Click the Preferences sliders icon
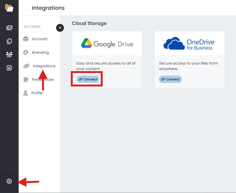Screen dimensions: 236x193 point(26,80)
